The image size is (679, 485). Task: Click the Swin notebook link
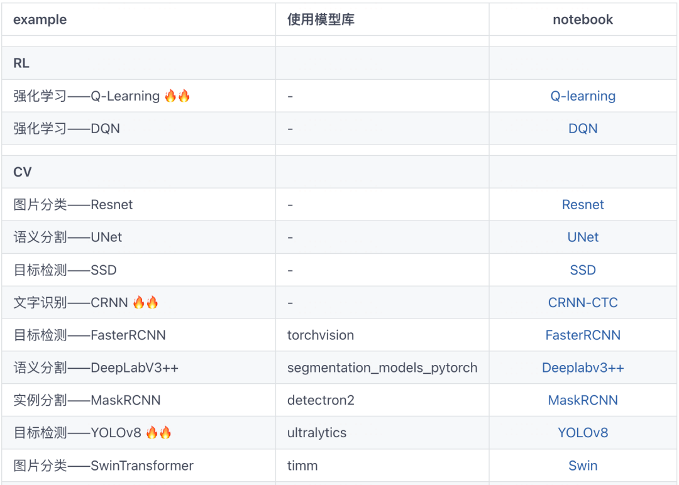coord(583,466)
